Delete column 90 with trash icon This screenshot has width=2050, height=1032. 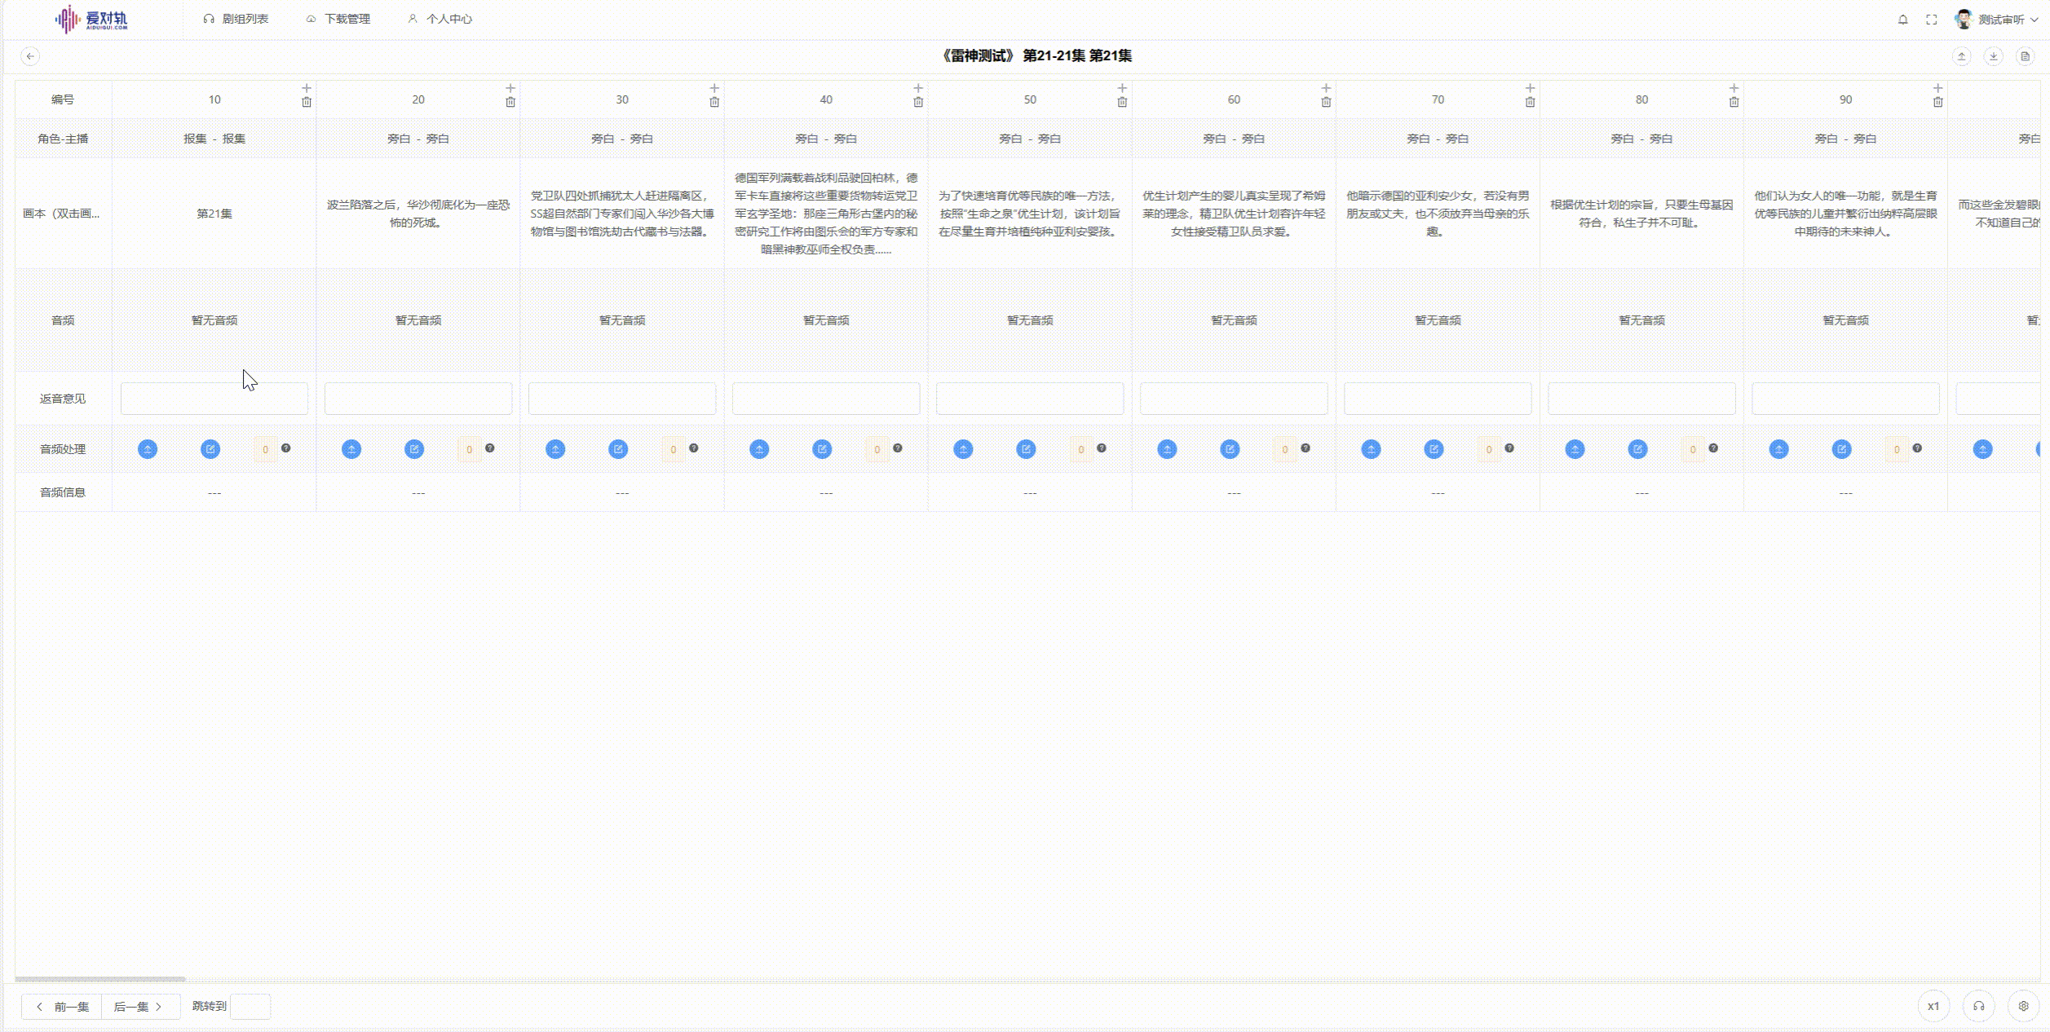point(1937,102)
